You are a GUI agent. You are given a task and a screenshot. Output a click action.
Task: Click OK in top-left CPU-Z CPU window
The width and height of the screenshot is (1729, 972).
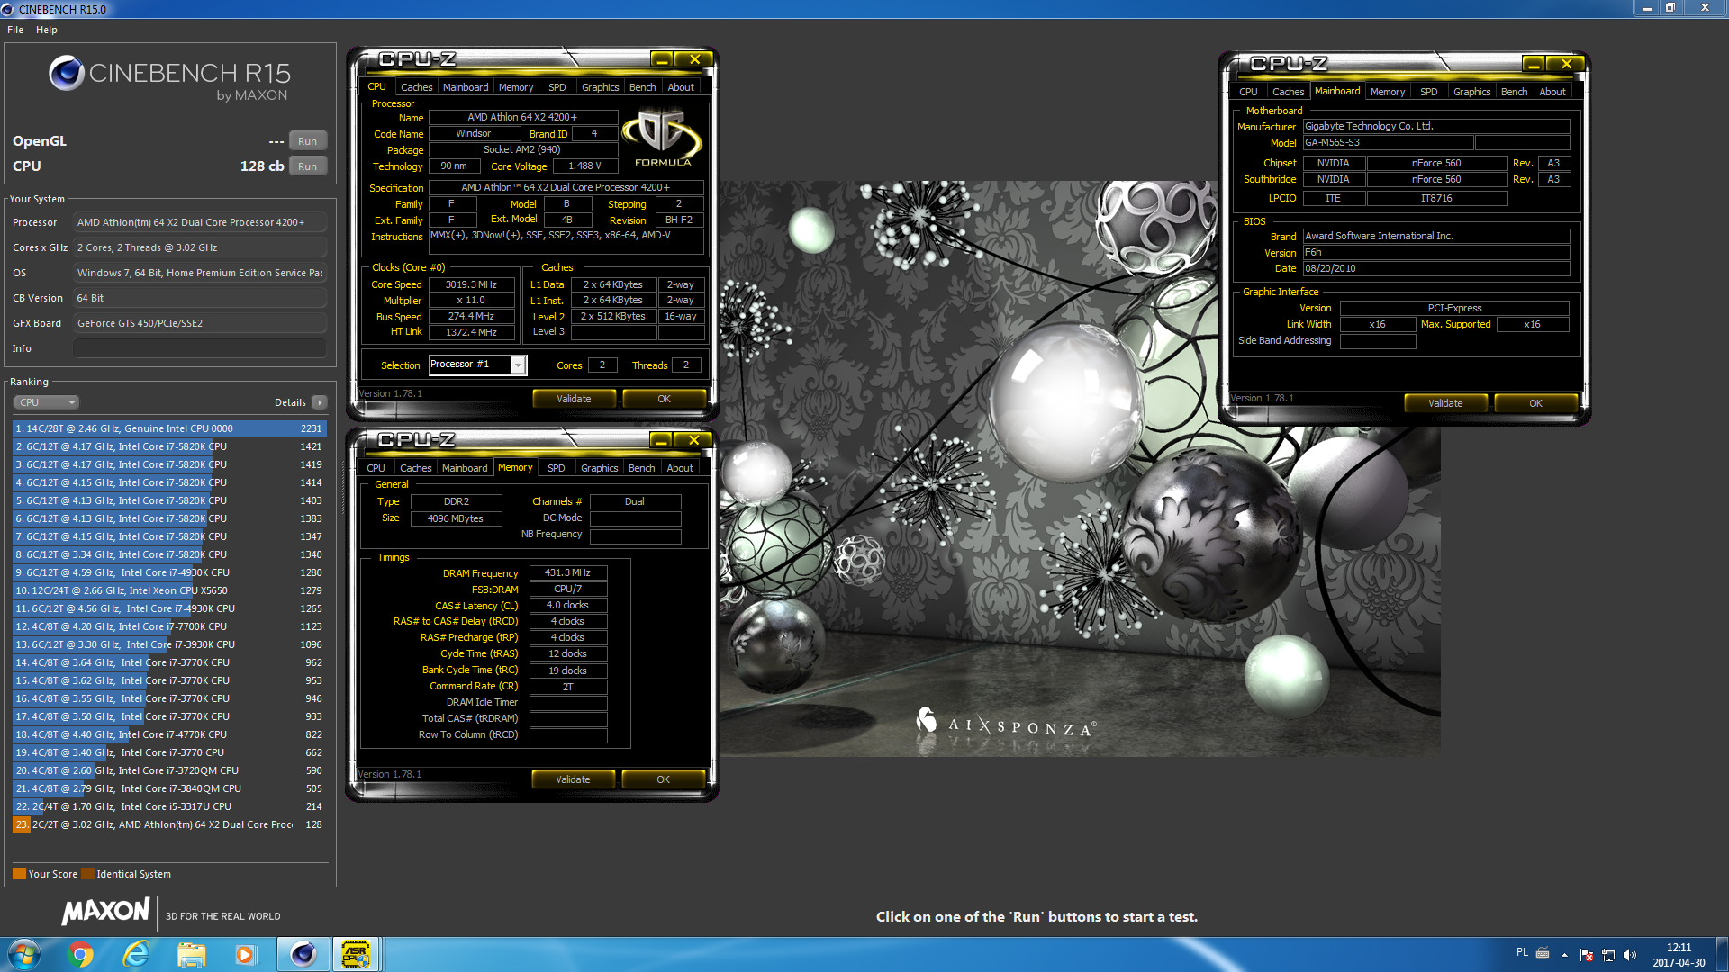[x=664, y=399]
